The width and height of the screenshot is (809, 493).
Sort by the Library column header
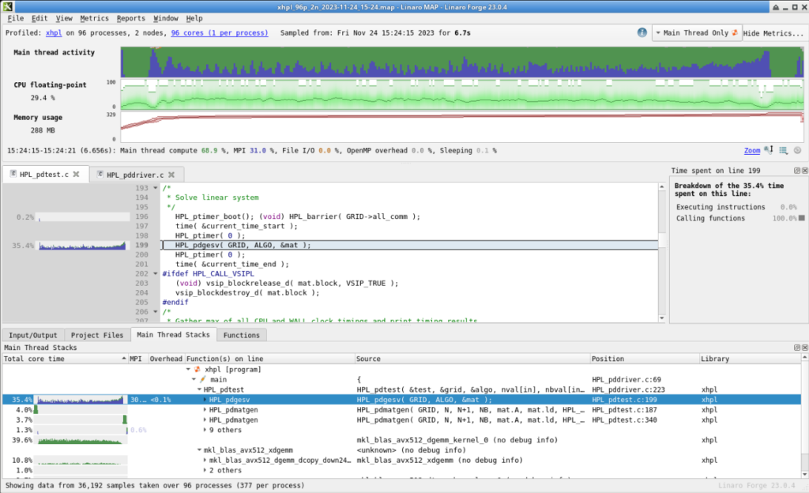pos(751,359)
